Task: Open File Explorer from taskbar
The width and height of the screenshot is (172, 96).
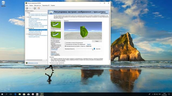Action: 20,94
